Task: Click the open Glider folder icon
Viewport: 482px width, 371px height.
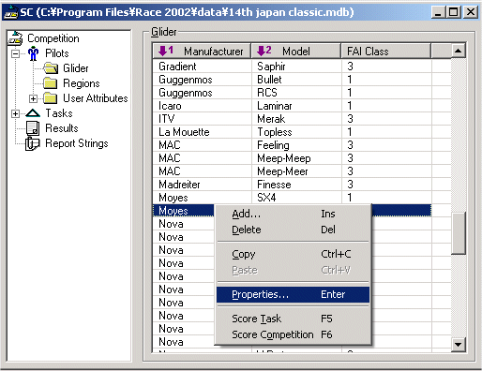Action: tap(51, 68)
